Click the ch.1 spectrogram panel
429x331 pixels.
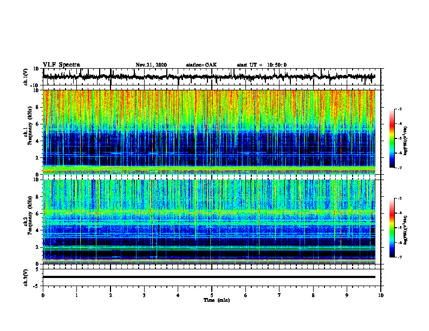[x=209, y=132]
